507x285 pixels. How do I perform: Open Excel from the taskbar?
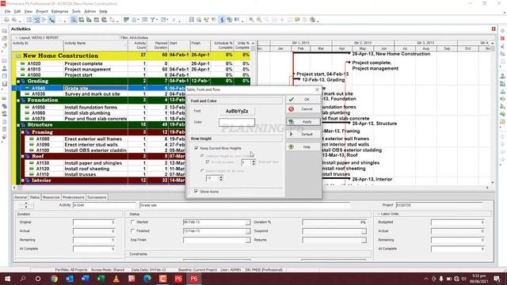coord(101,279)
